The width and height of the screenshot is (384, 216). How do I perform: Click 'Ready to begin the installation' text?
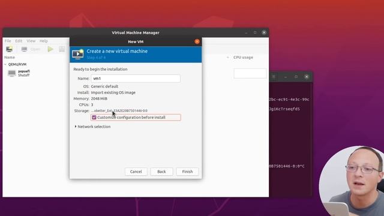100,70
